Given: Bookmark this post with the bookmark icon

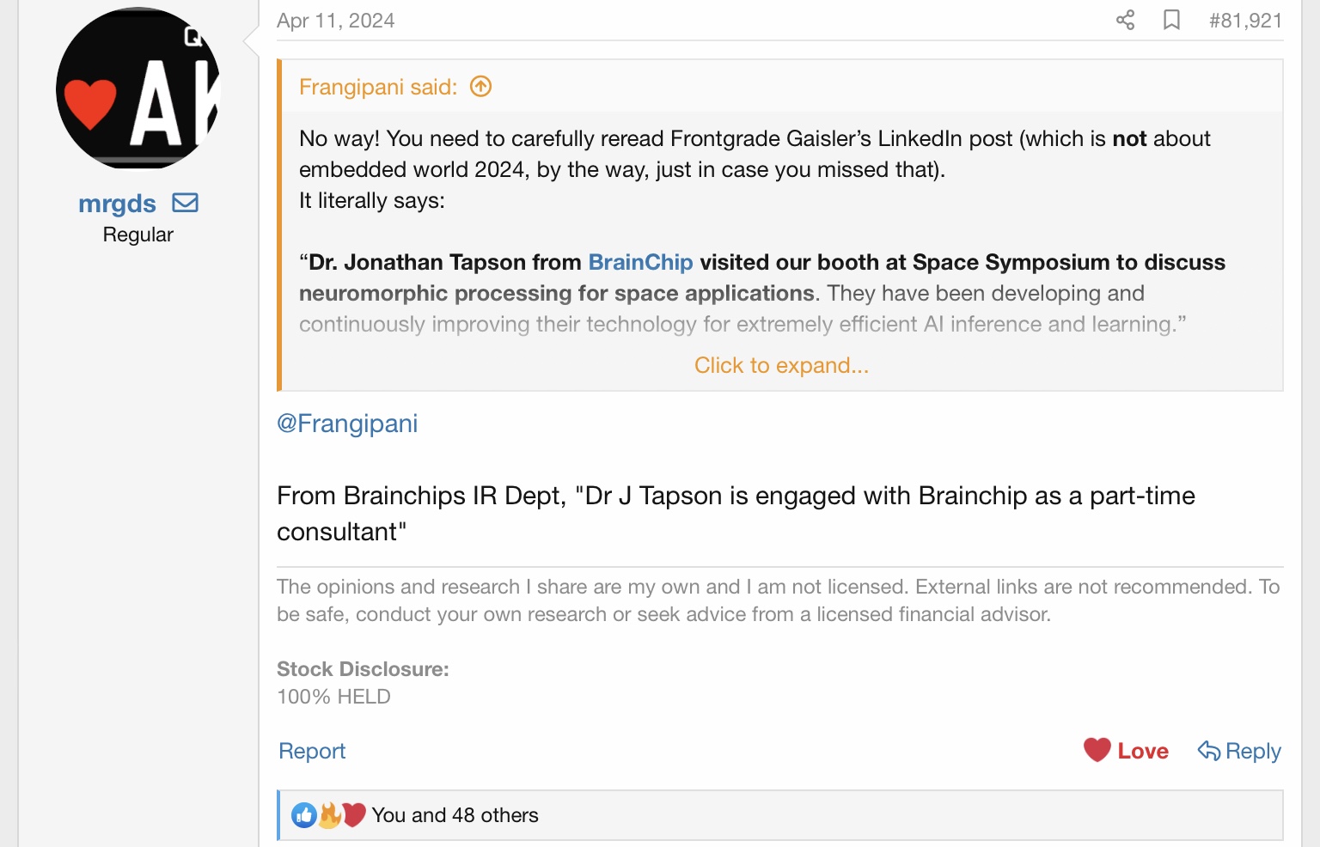Looking at the screenshot, I should click(1171, 20).
